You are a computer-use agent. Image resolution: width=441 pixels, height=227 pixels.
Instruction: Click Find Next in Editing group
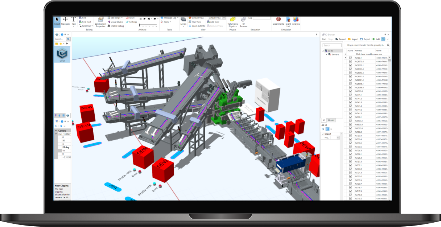85,22
